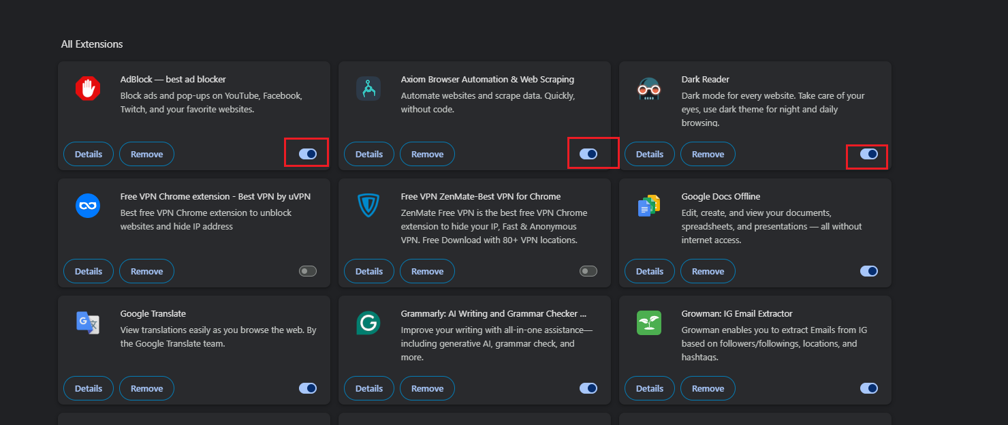Click the Axiom Browser Automation icon
The image size is (1008, 425).
tap(368, 89)
